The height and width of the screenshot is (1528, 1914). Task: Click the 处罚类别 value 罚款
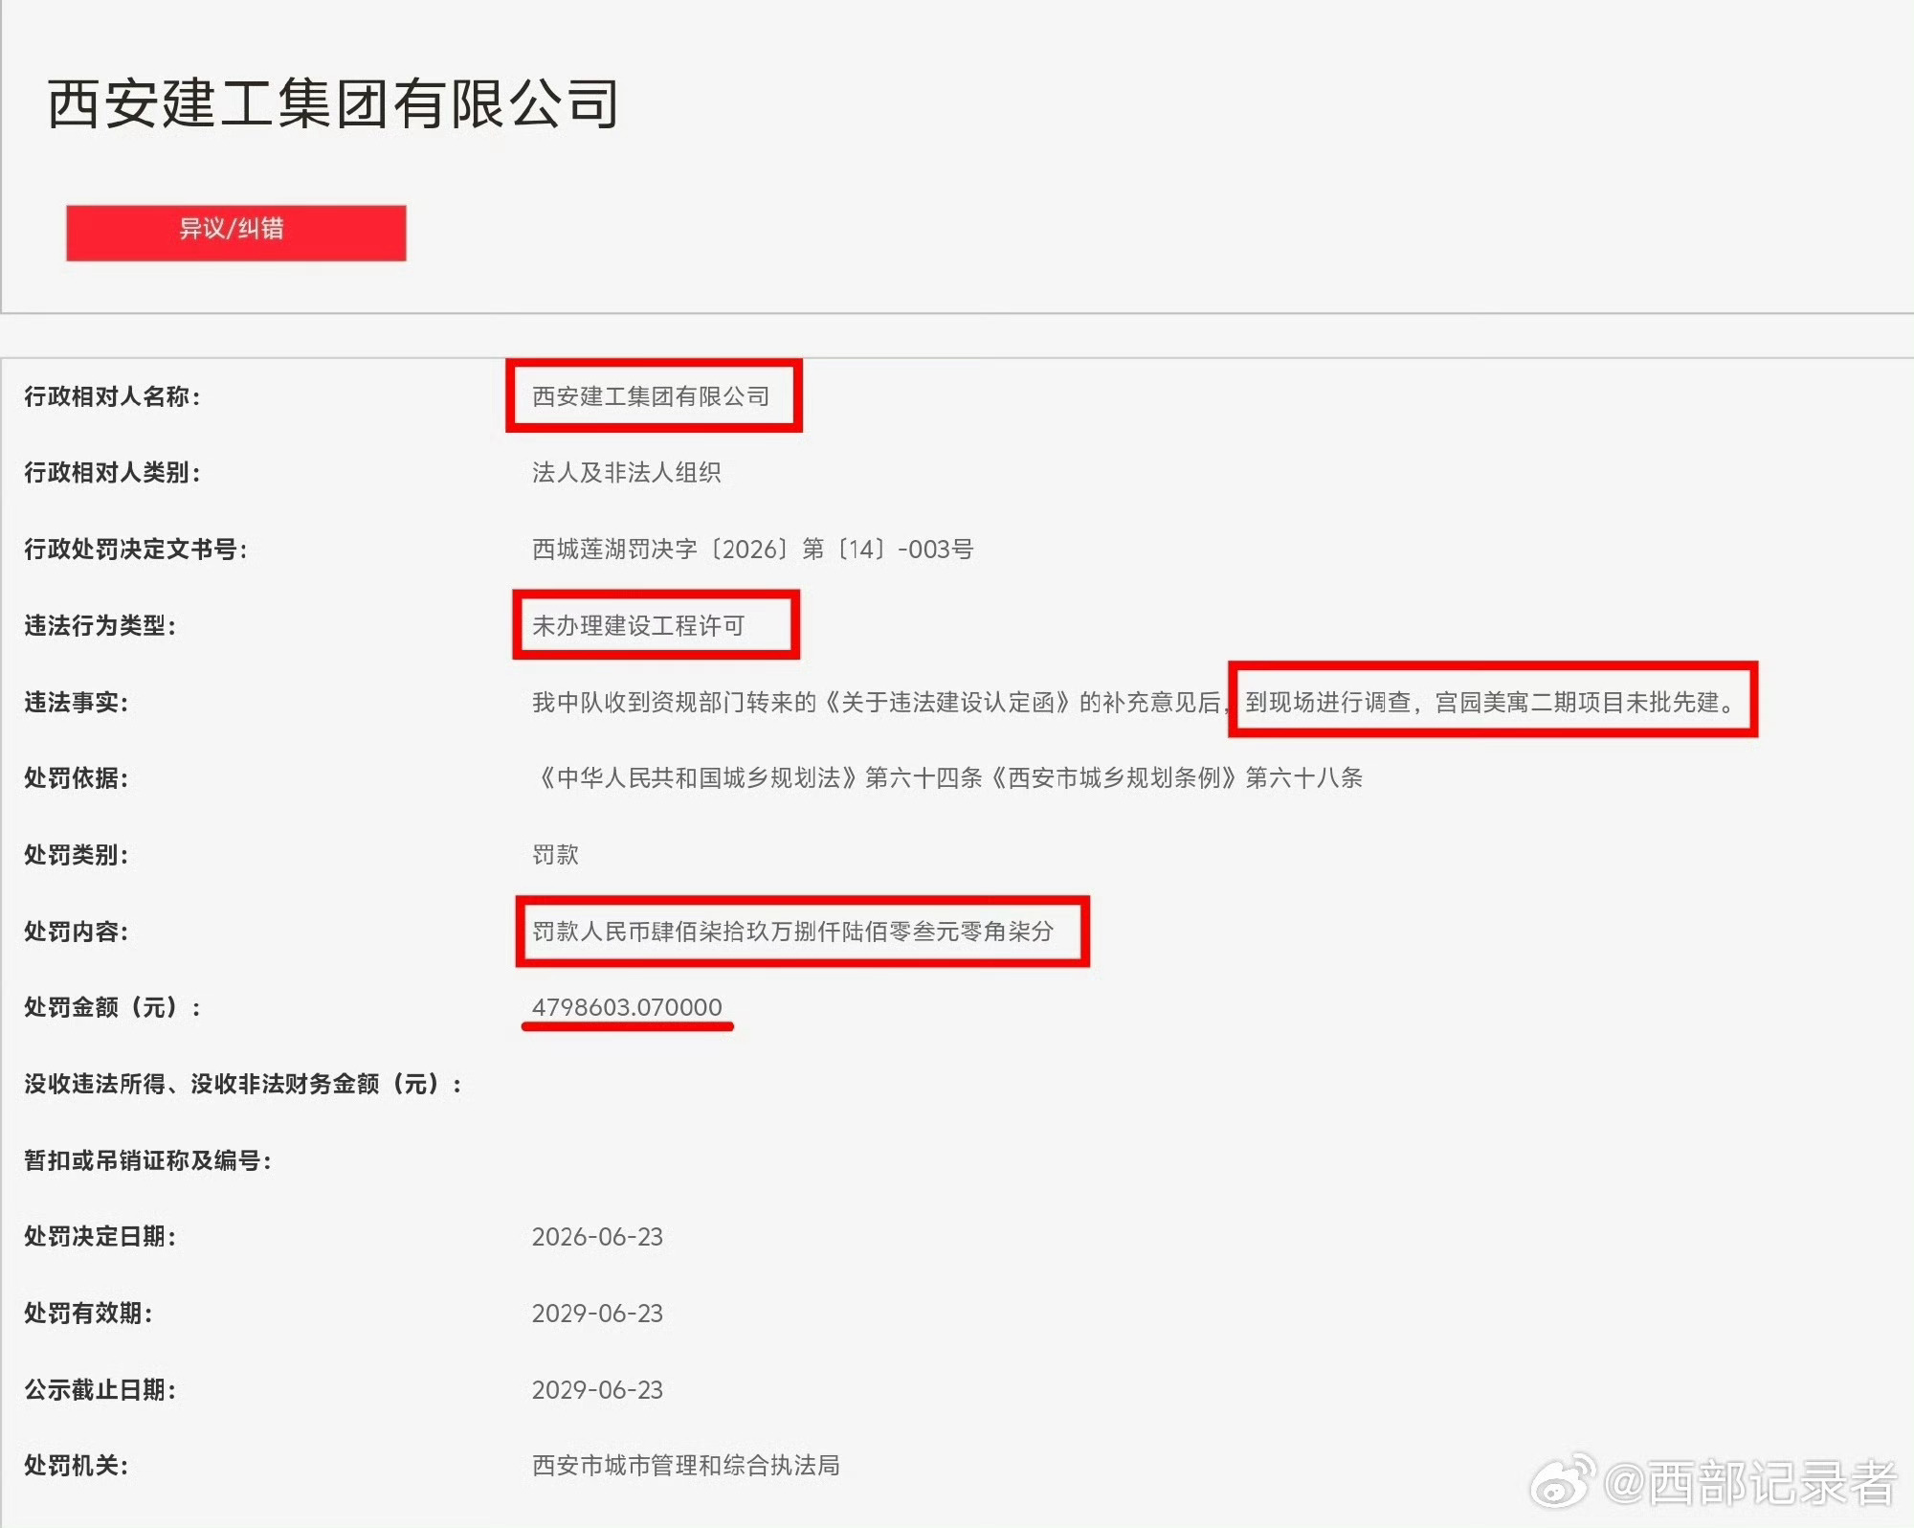tap(555, 854)
